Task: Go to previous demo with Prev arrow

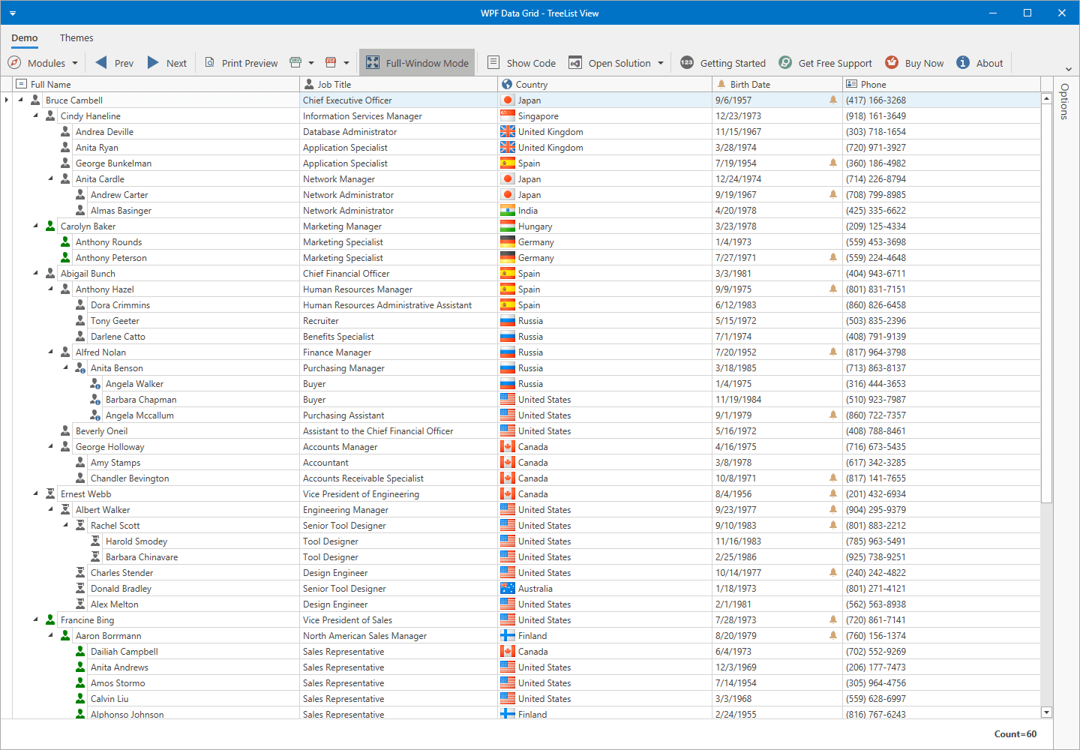Action: (x=102, y=63)
